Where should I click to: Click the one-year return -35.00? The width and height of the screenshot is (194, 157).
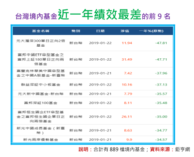click(161, 117)
